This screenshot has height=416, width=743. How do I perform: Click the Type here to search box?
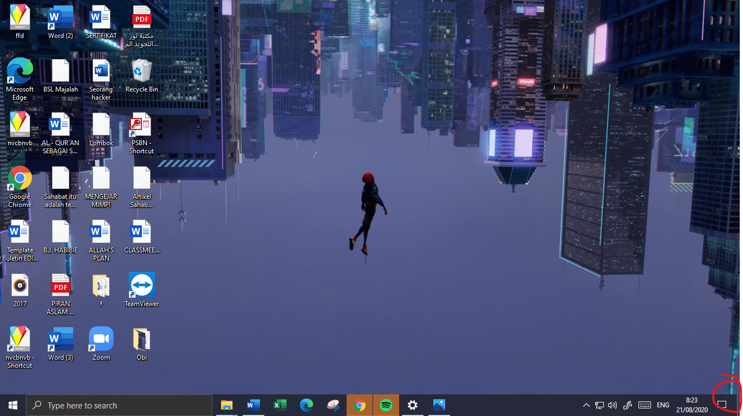[119, 405]
